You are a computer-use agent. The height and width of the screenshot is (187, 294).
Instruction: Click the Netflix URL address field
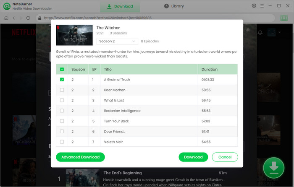coord(156,18)
